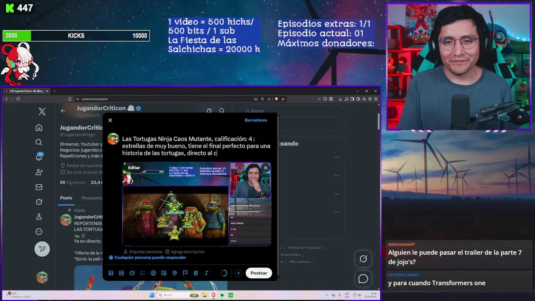Publish with the Postear button
This screenshot has width=535, height=301.
pos(259,273)
